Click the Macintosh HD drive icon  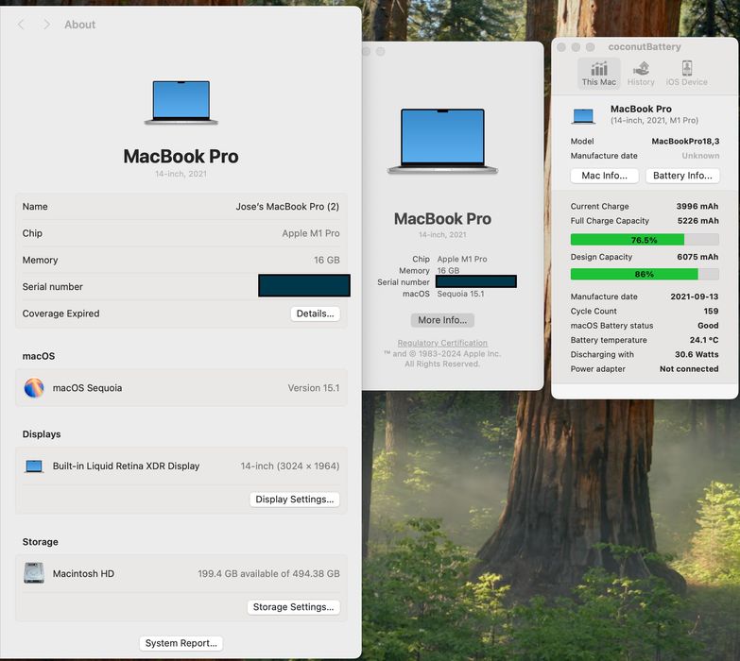[34, 573]
